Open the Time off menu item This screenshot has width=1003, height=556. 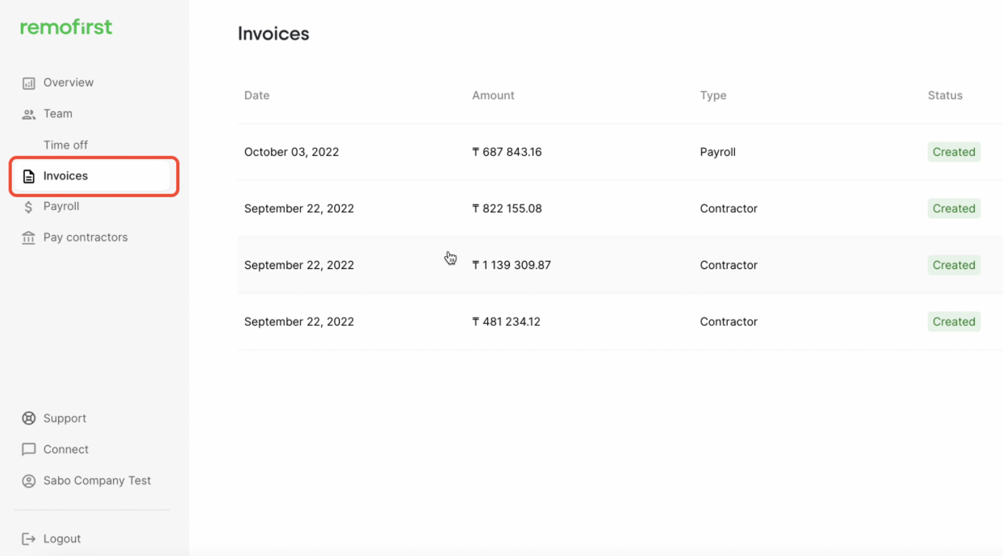pos(66,145)
